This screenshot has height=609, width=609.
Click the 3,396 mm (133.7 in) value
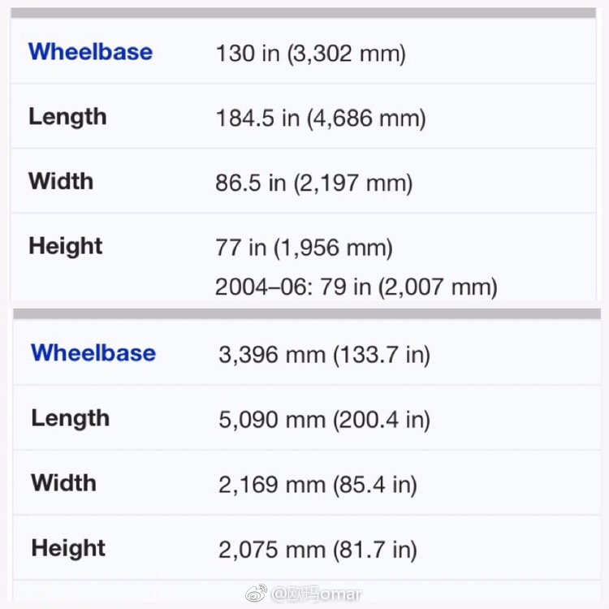click(324, 355)
